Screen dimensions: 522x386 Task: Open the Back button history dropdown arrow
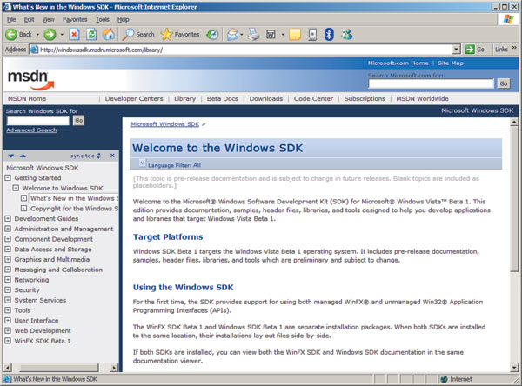pyautogui.click(x=37, y=34)
